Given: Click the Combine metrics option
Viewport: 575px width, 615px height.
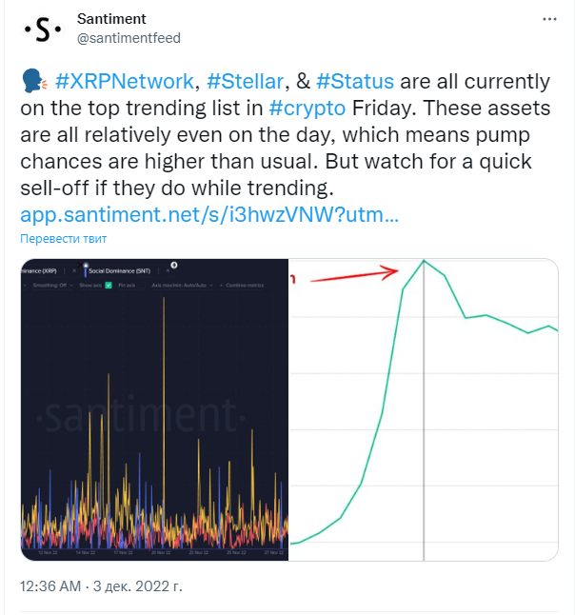Looking at the screenshot, I should (244, 286).
